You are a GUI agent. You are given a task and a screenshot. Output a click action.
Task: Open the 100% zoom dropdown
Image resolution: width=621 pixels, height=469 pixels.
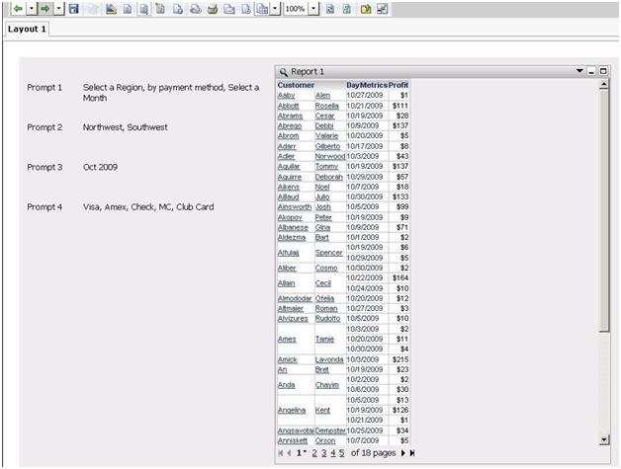(313, 8)
